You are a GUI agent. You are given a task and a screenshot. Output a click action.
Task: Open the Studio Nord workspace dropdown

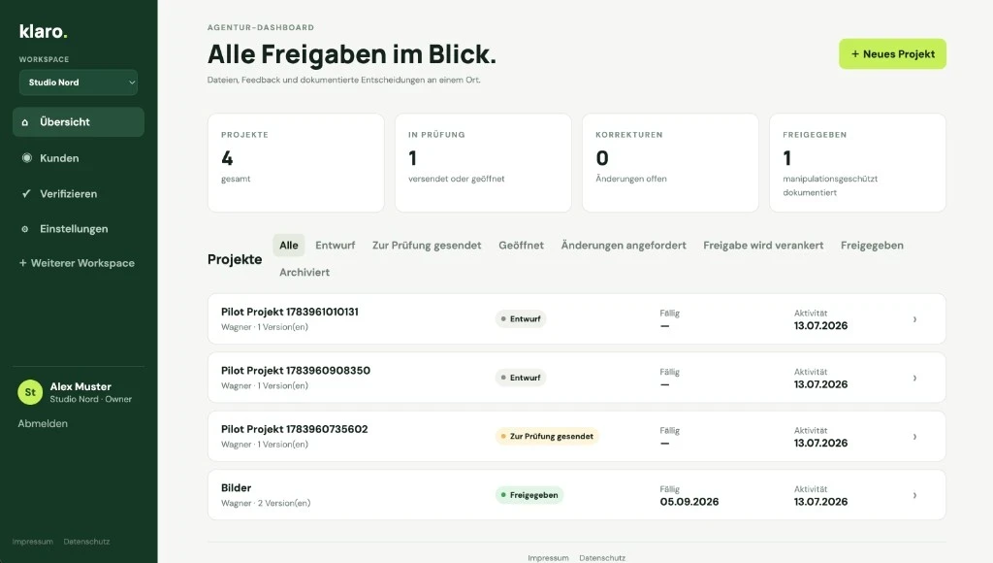point(79,83)
